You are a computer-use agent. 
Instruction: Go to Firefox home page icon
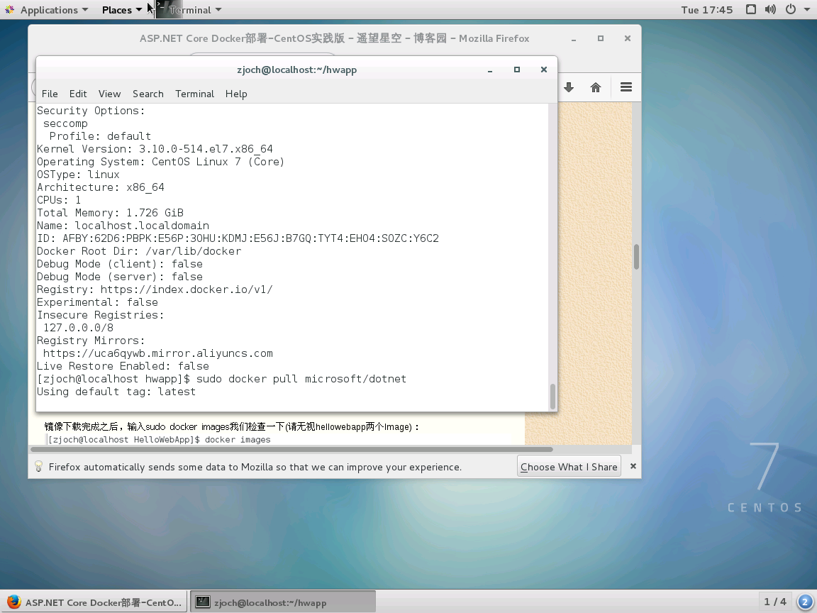click(x=596, y=87)
